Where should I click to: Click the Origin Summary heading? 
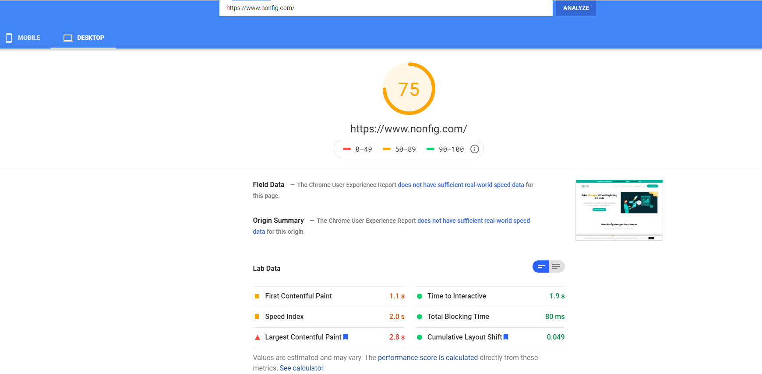(x=278, y=220)
